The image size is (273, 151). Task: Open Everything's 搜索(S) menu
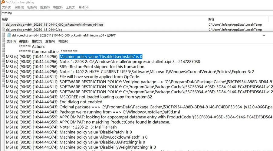(45, 7)
